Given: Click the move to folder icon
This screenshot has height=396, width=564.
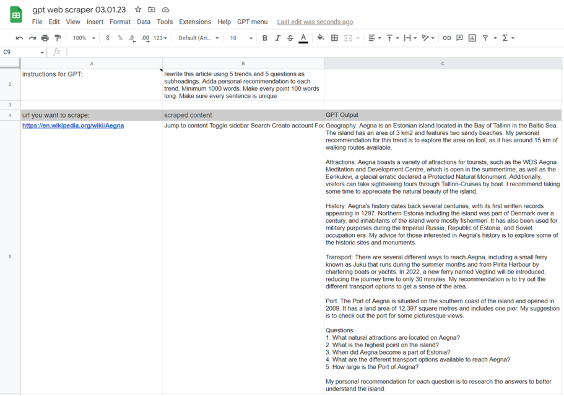Looking at the screenshot, I should 152,9.
